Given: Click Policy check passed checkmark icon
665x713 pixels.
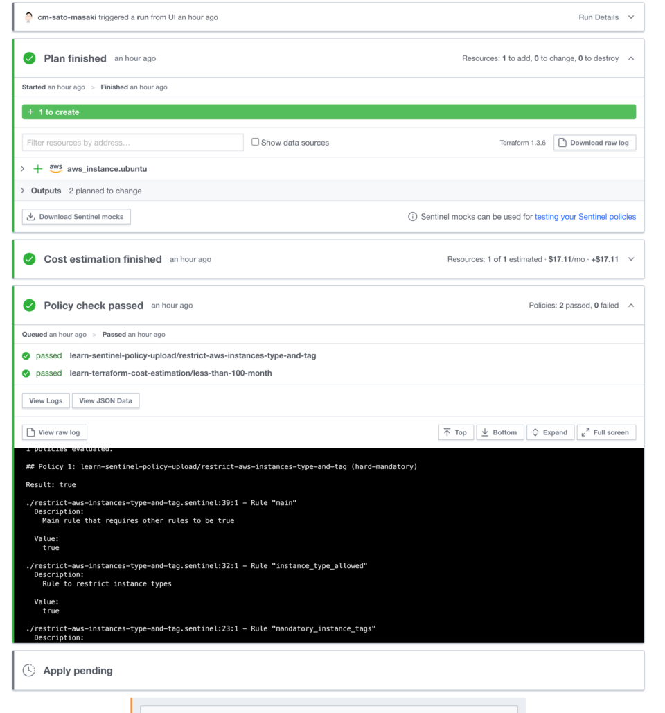Looking at the screenshot, I should [30, 305].
